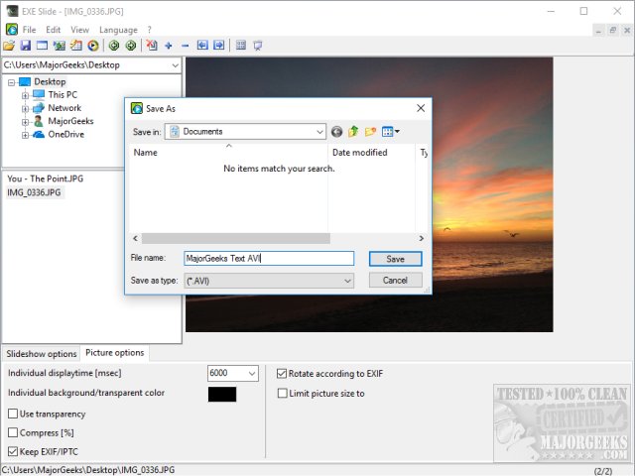635x476 pixels.
Task: Open the View menu
Action: 79,30
